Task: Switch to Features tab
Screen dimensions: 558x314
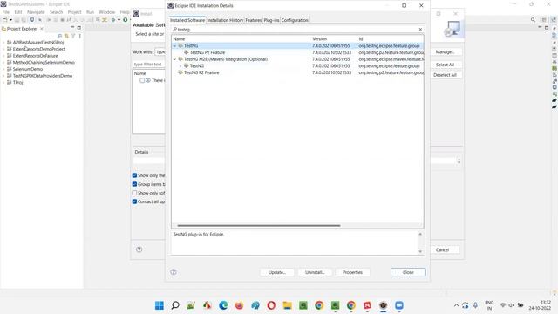Action: pyautogui.click(x=254, y=20)
